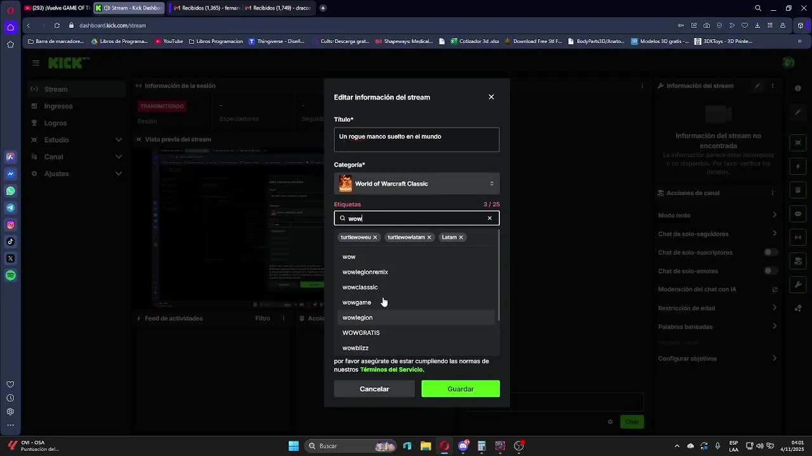
Task: Reload the page
Action: 56,25
